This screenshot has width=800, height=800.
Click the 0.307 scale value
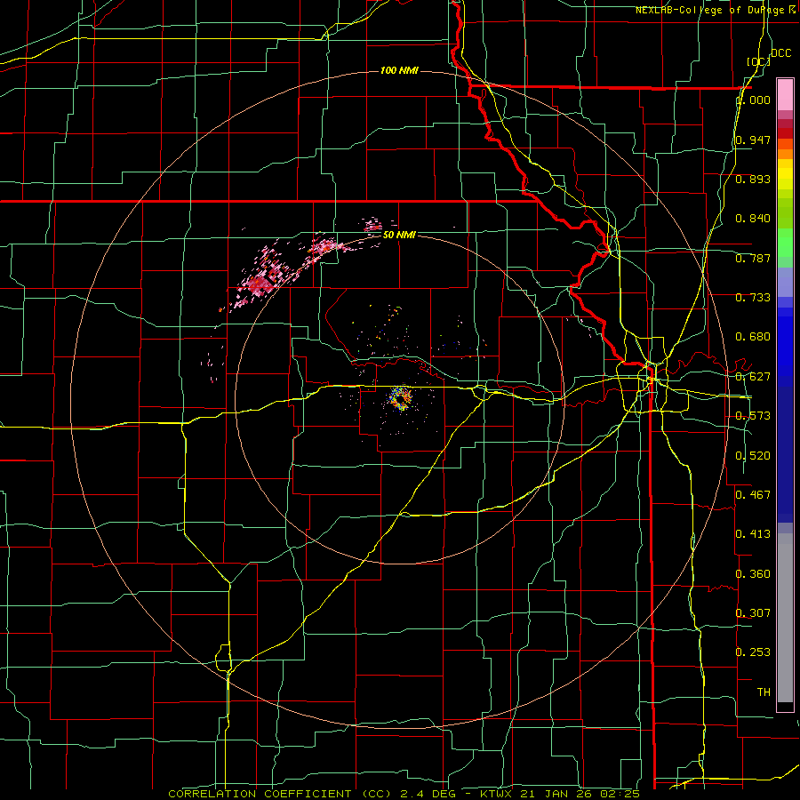click(x=753, y=612)
